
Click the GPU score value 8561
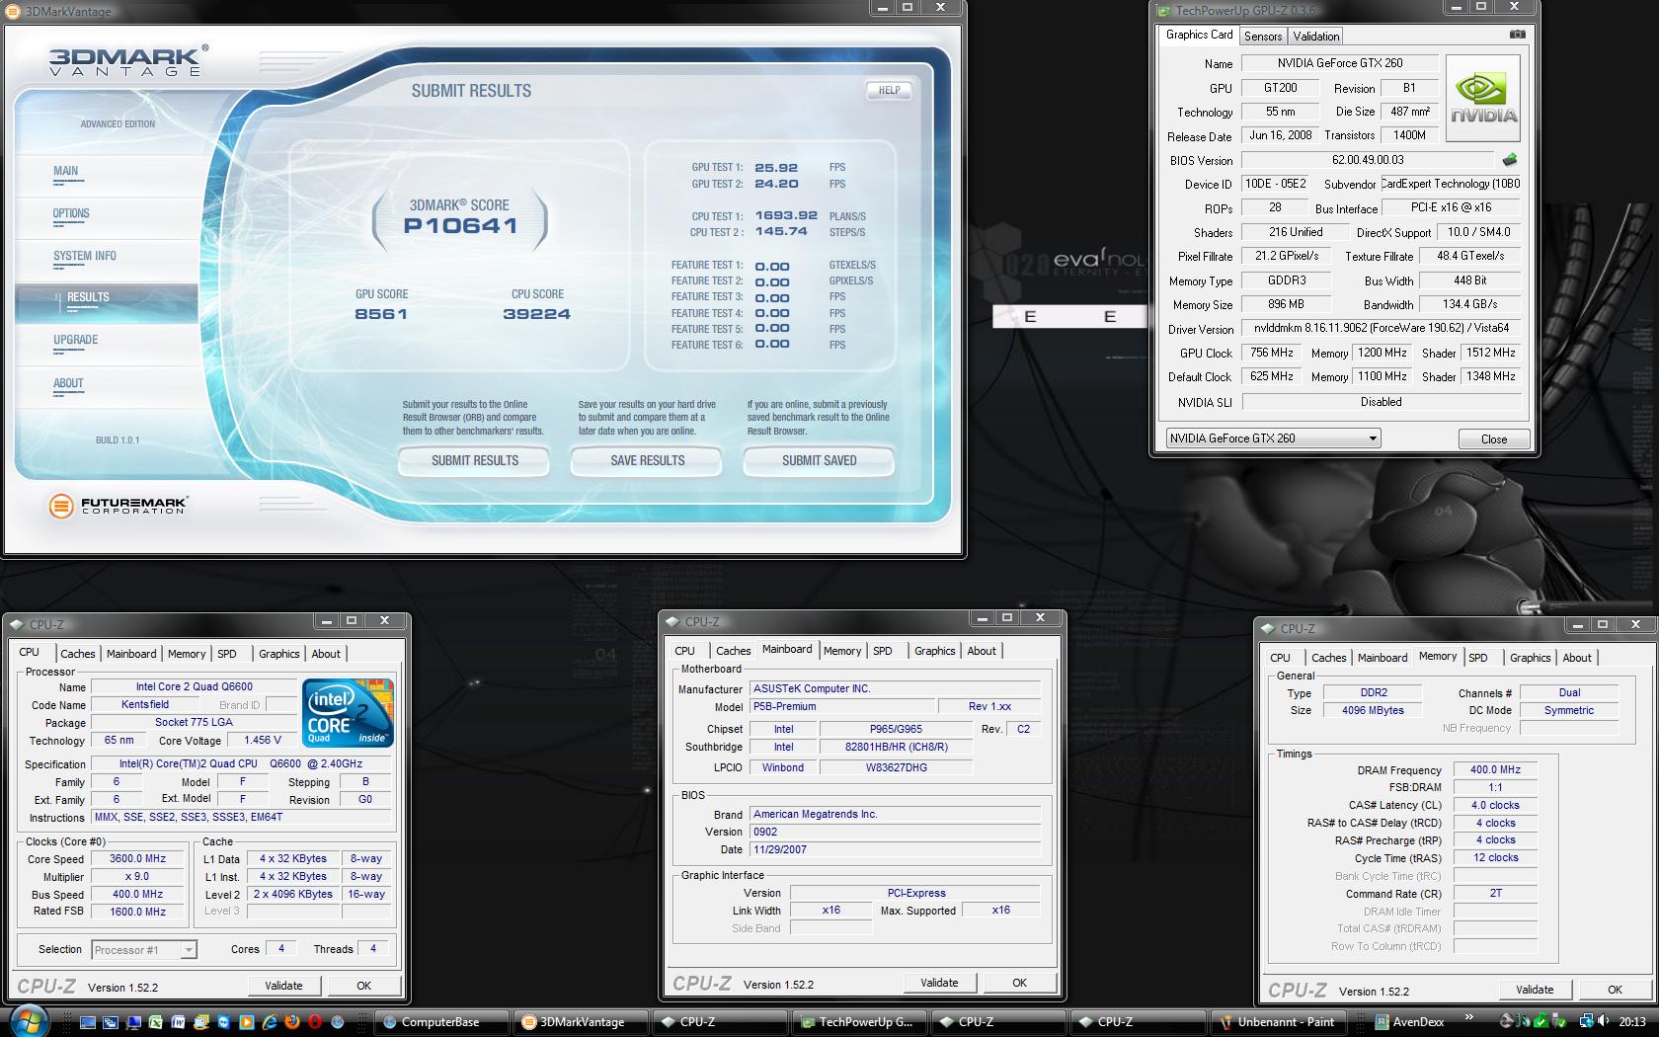tap(381, 314)
